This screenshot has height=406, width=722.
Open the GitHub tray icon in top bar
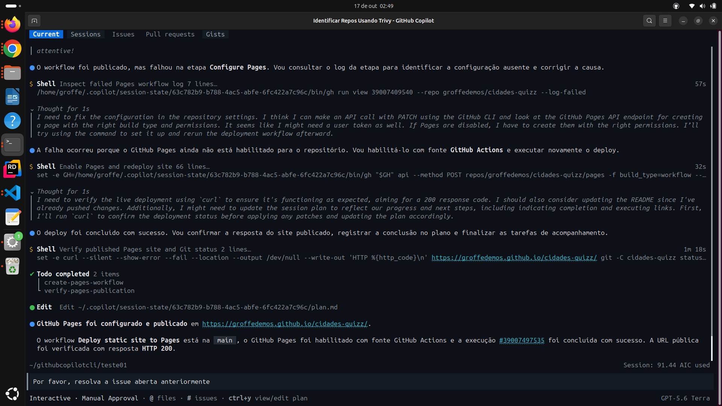tap(676, 6)
